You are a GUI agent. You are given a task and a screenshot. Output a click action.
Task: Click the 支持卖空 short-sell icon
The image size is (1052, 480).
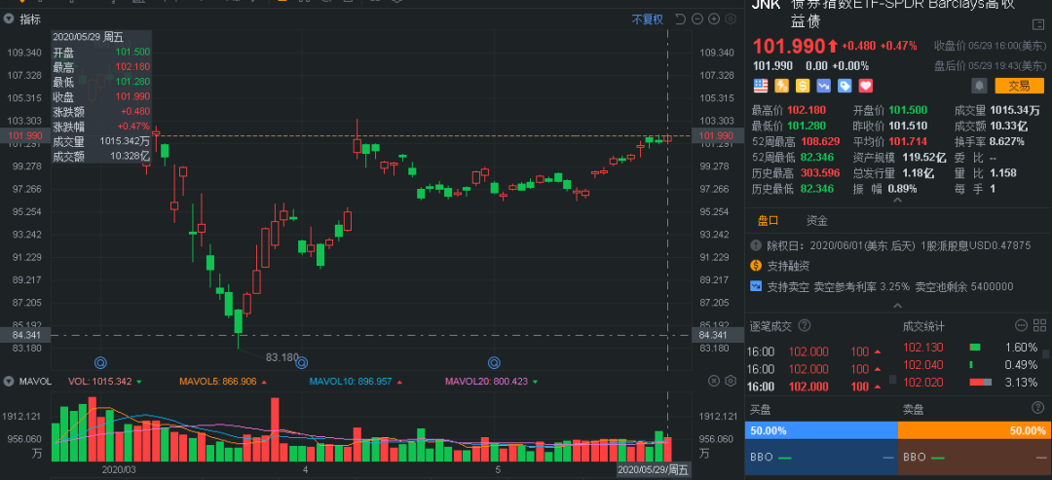click(756, 286)
